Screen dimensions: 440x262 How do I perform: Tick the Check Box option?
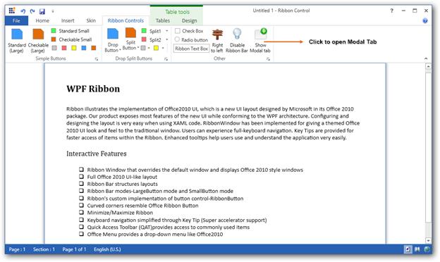[178, 31]
